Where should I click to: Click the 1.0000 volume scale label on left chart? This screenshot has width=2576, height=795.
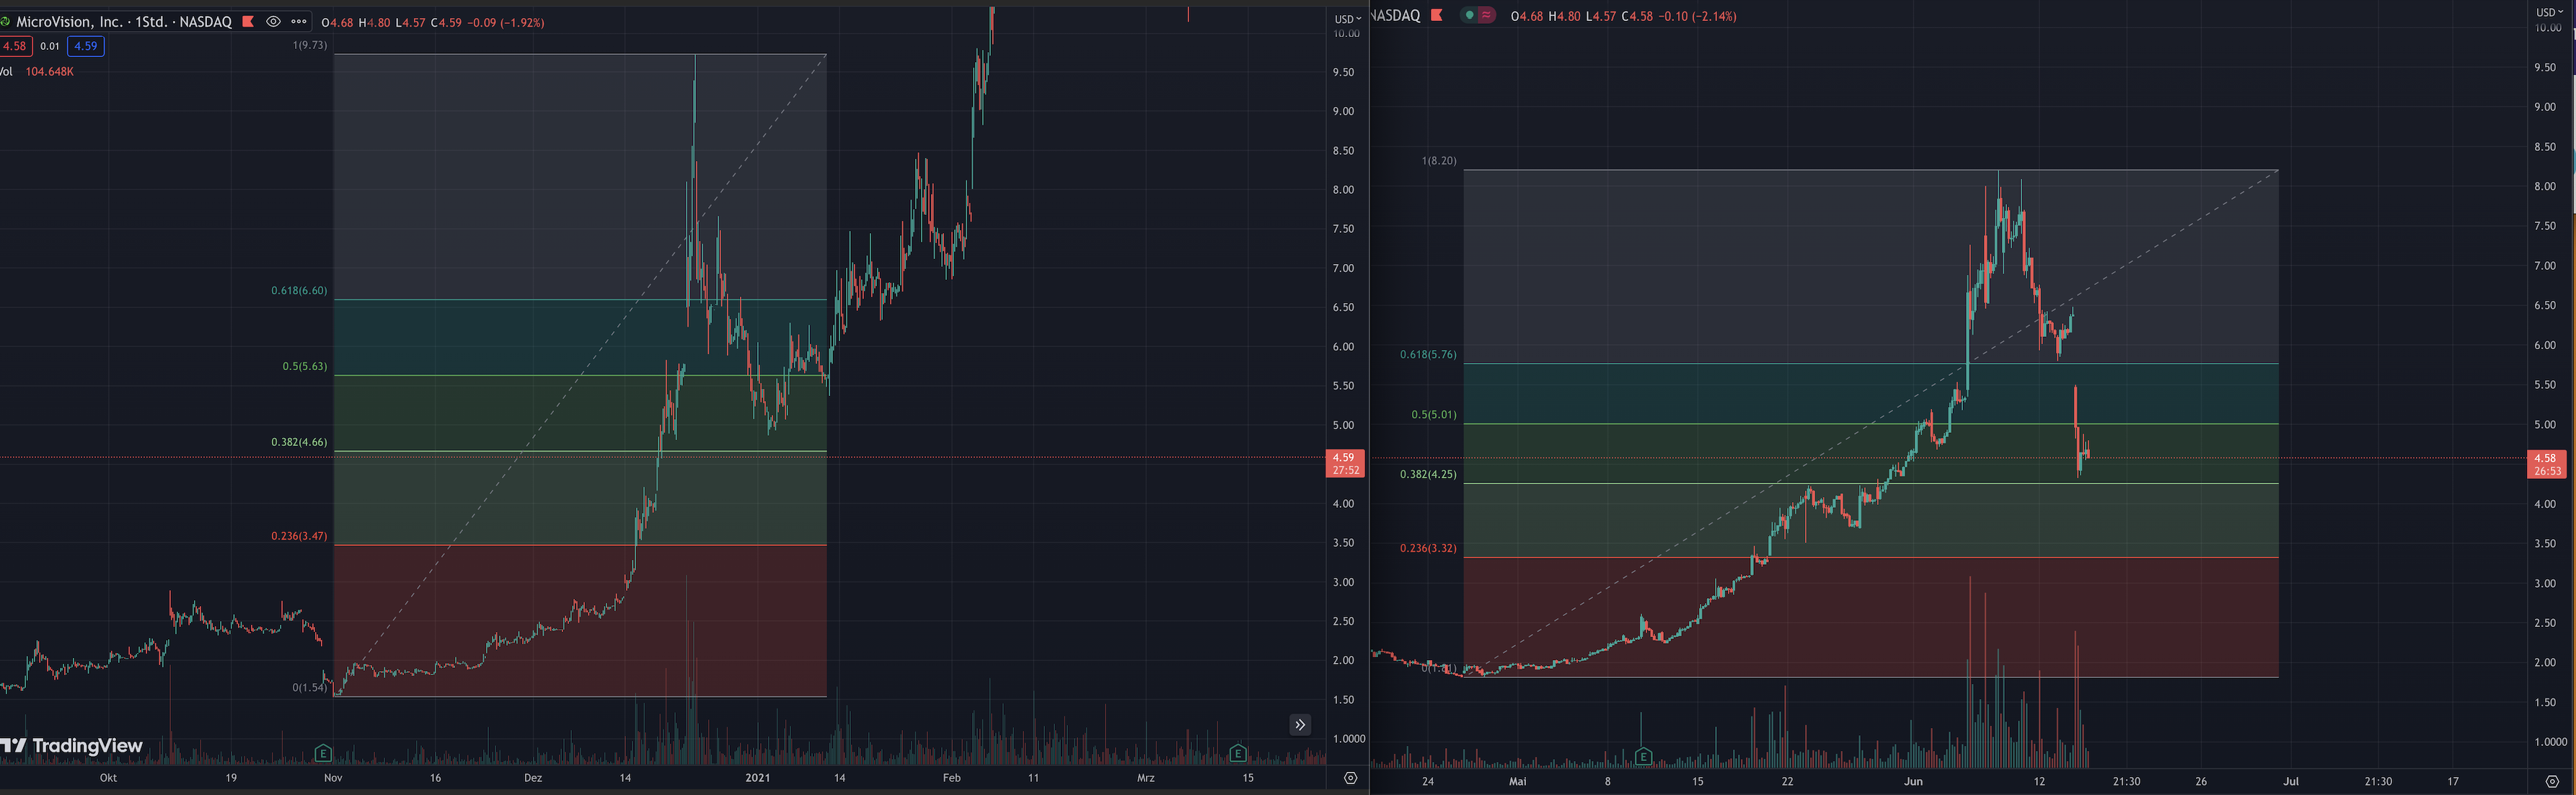coord(1349,739)
